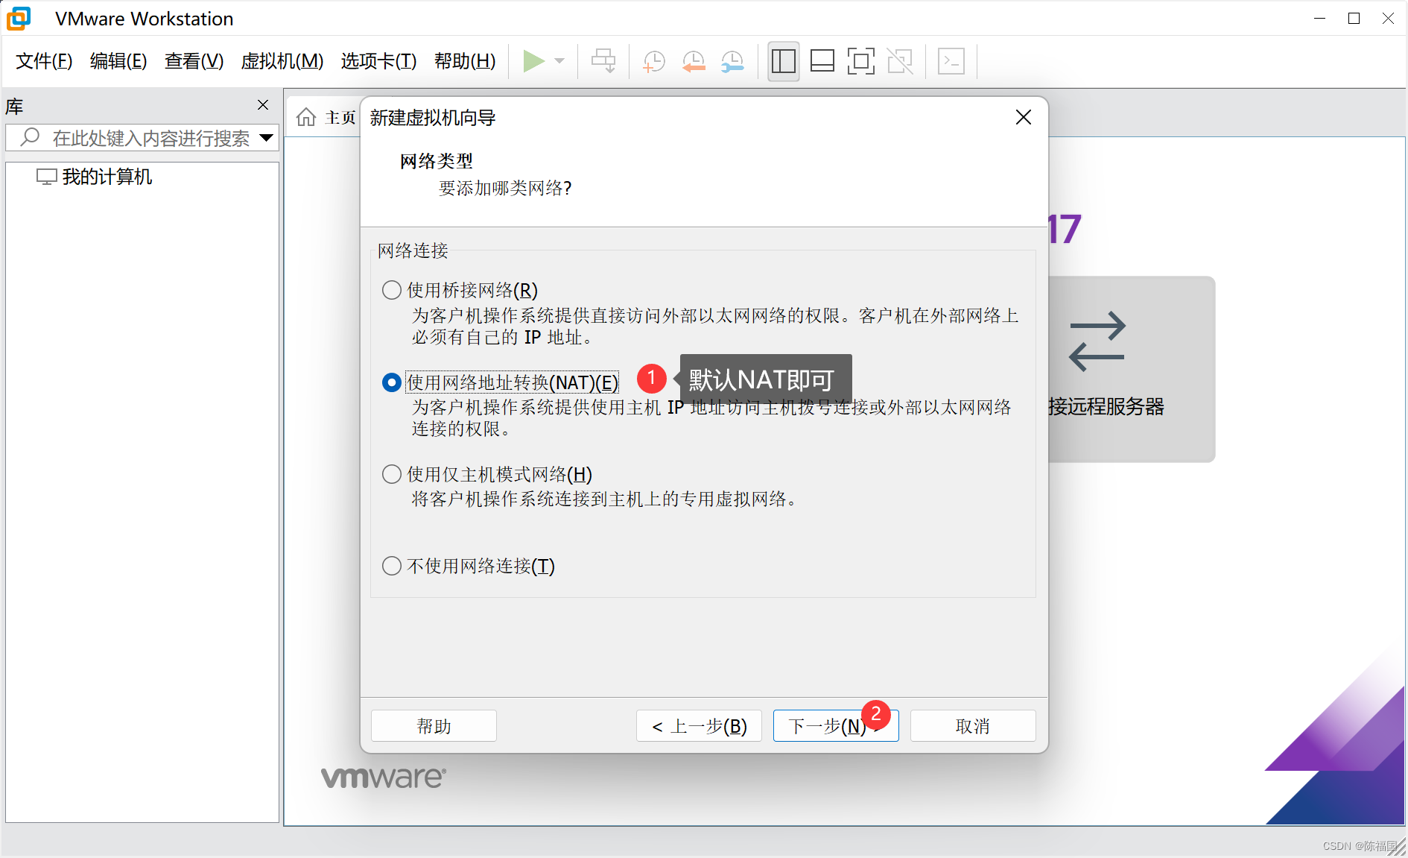Toggle the library sidebar view icon
The width and height of the screenshot is (1408, 858).
[784, 61]
